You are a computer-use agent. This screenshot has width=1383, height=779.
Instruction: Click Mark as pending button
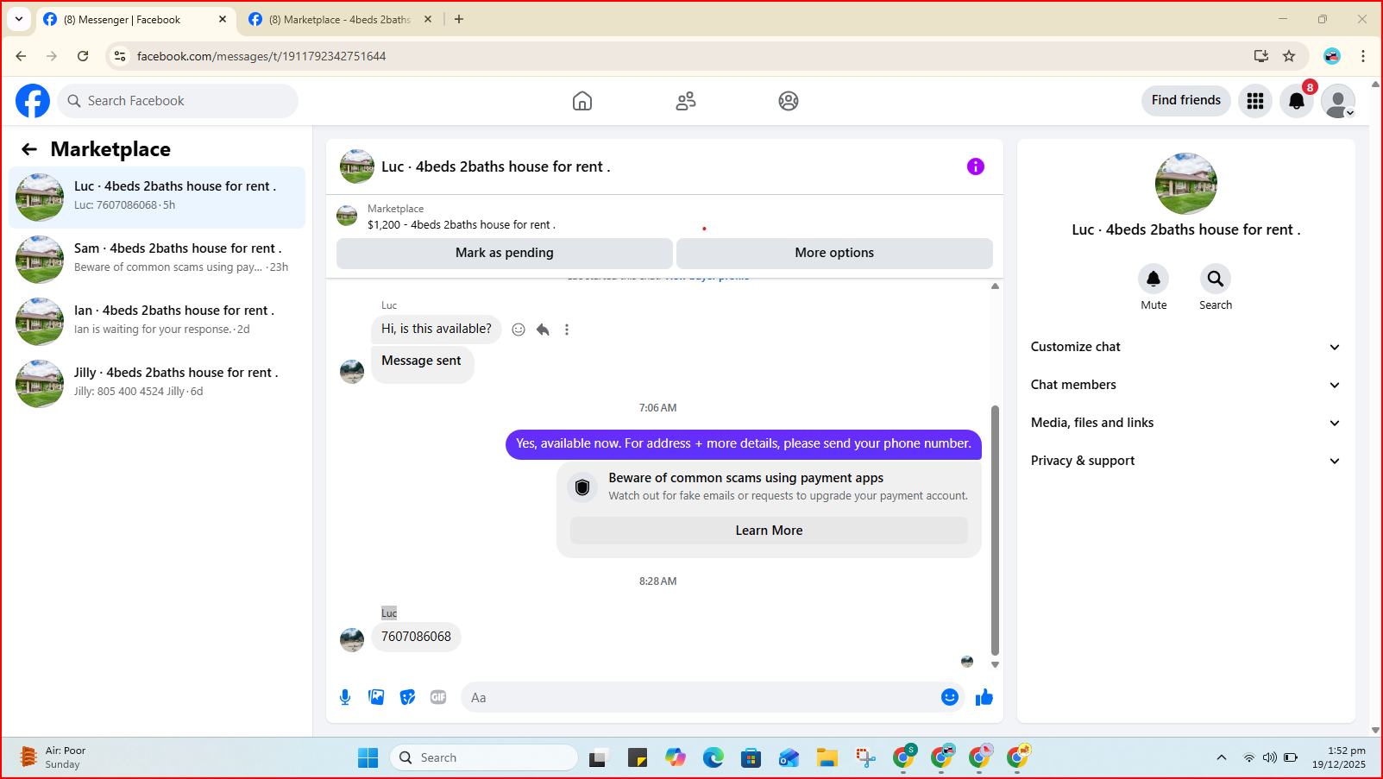coord(505,253)
